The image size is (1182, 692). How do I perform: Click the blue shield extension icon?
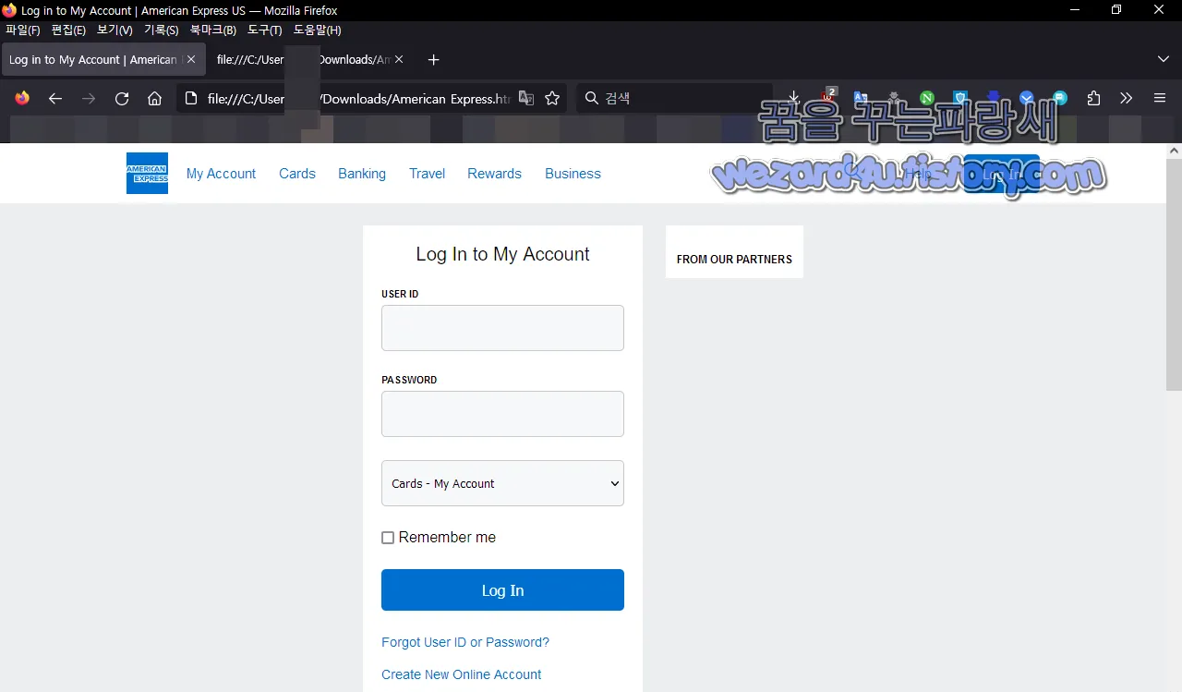tap(960, 98)
